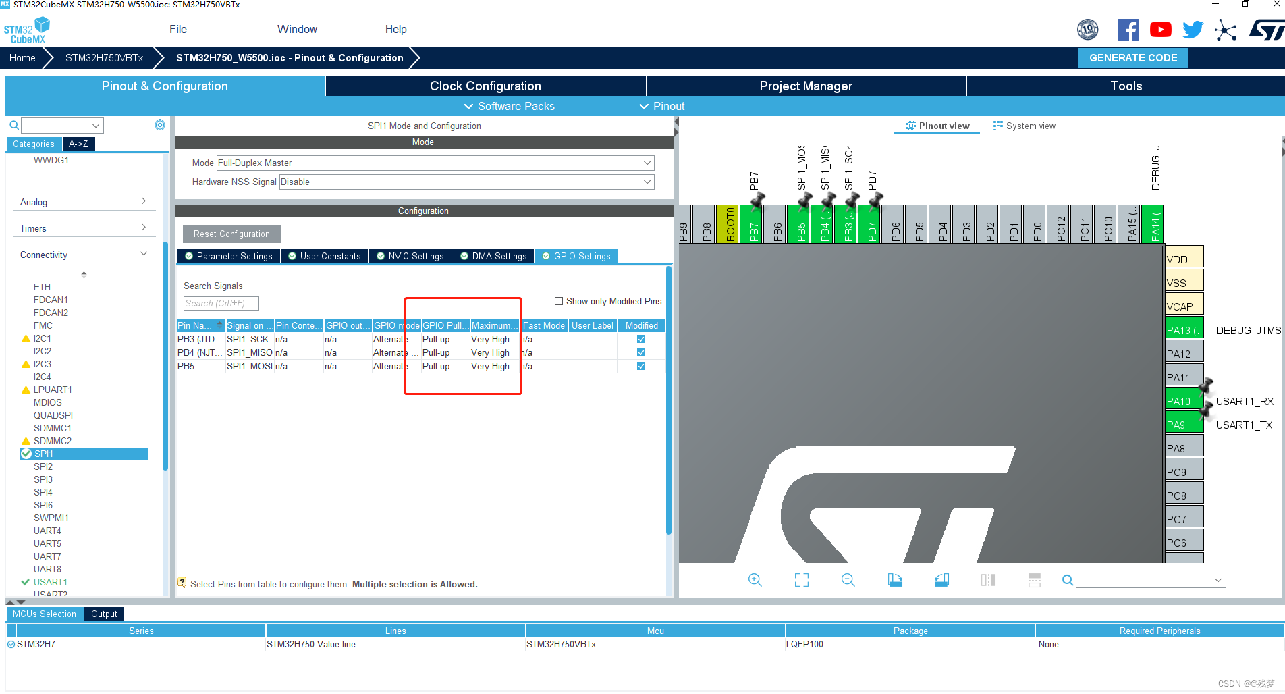Image resolution: width=1285 pixels, height=694 pixels.
Task: Click the Reset Configuration button
Action: 231,234
